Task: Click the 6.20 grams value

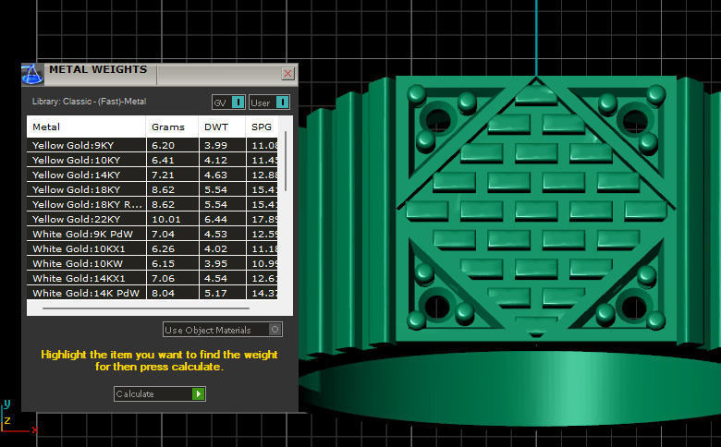Action: point(164,145)
